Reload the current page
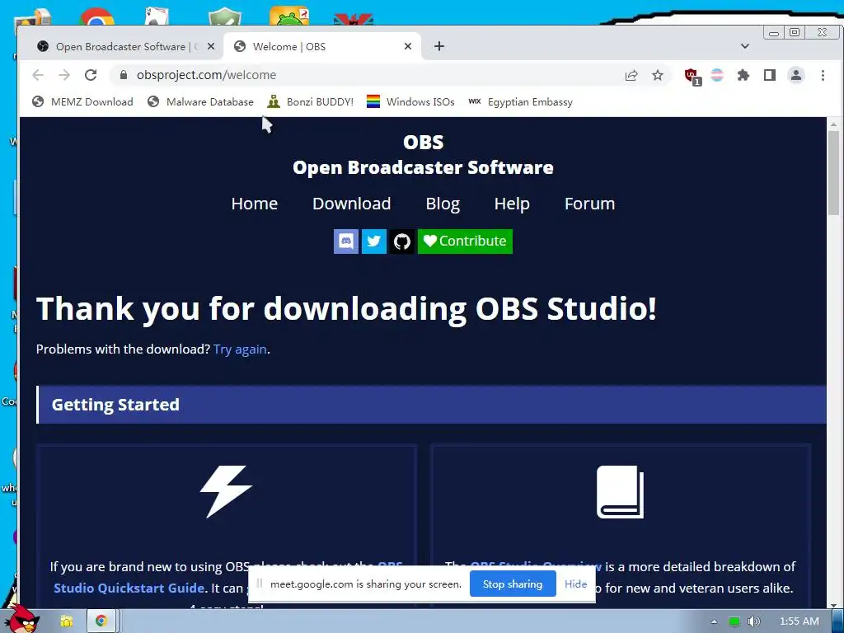This screenshot has height=633, width=844. [91, 75]
